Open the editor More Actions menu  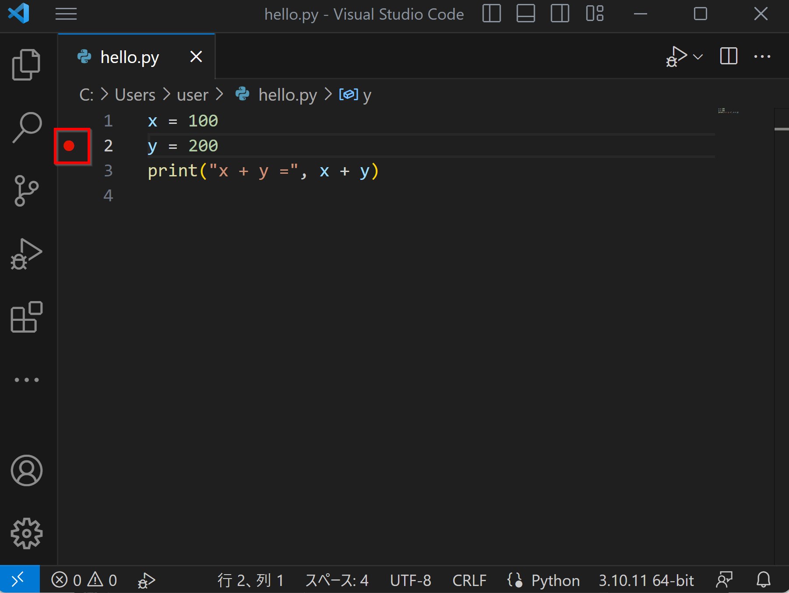pos(762,56)
